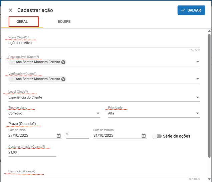Select the GERAL tab
The height and width of the screenshot is (182, 212).
click(x=22, y=22)
